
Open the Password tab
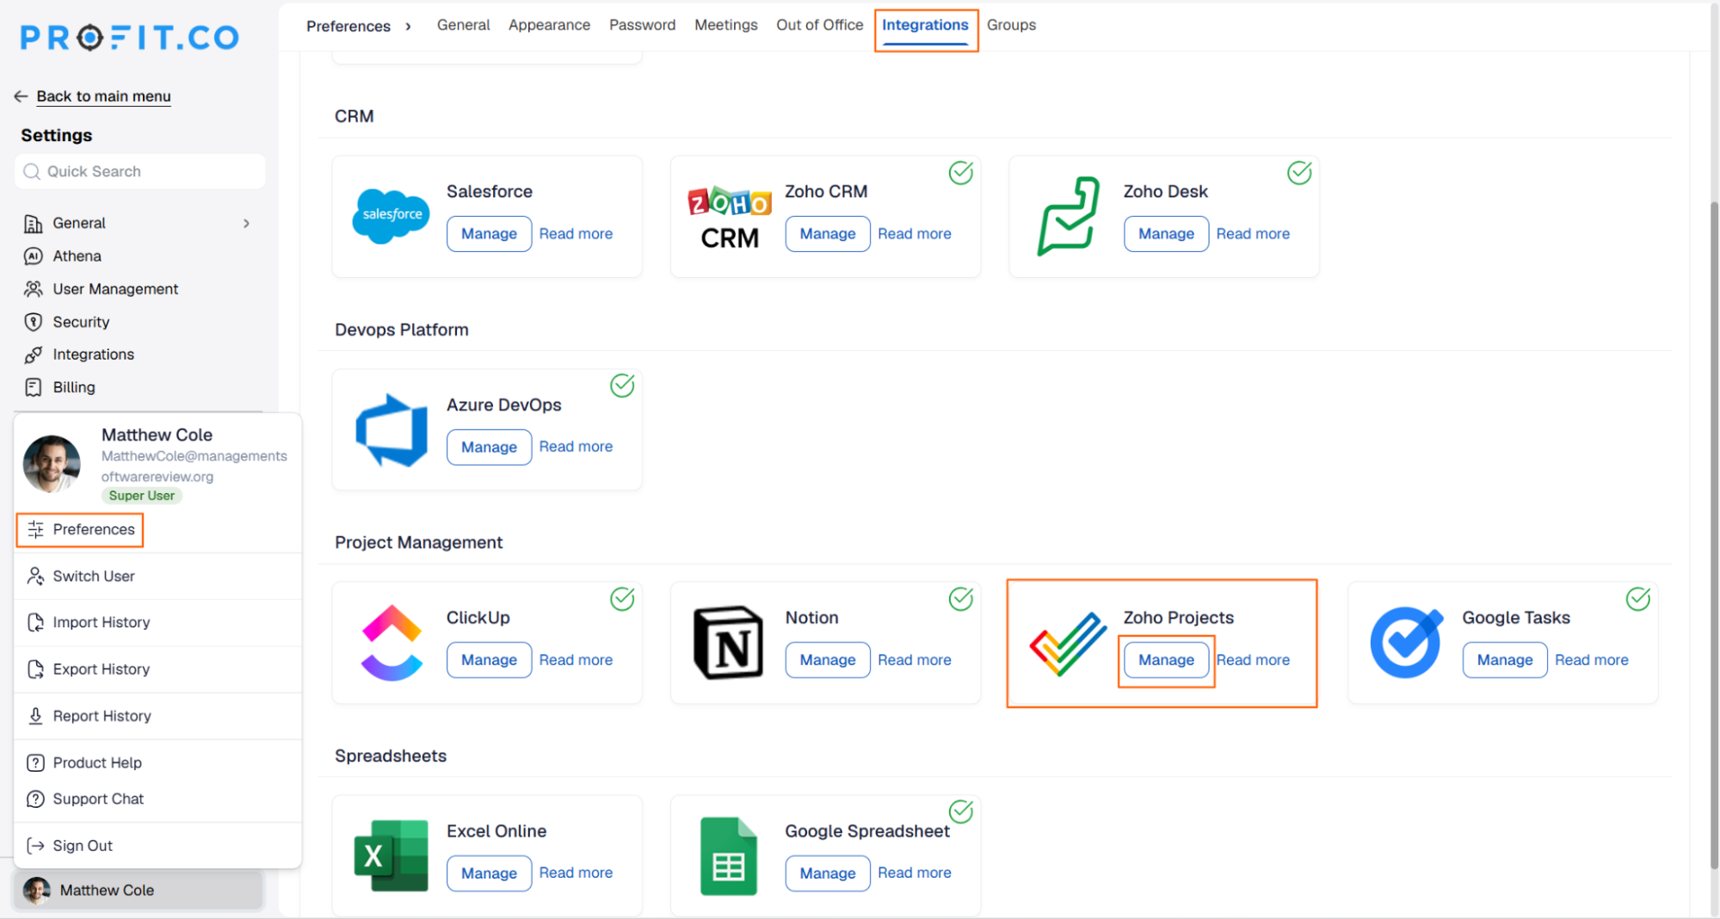[x=642, y=25]
